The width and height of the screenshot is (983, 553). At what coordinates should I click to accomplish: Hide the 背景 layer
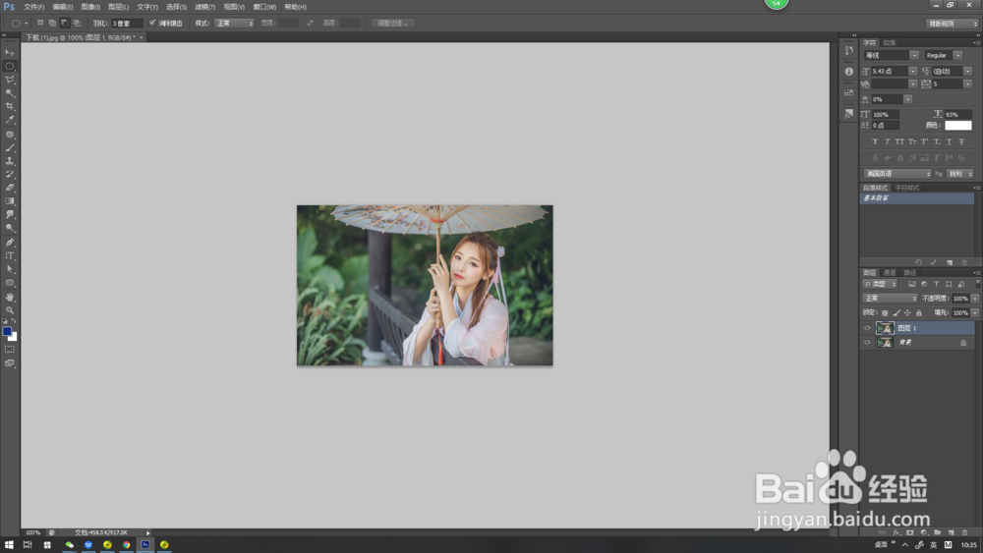[x=867, y=343]
